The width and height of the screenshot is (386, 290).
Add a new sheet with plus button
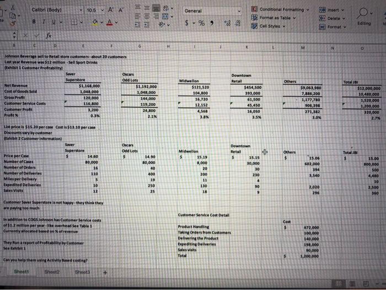[105, 272]
